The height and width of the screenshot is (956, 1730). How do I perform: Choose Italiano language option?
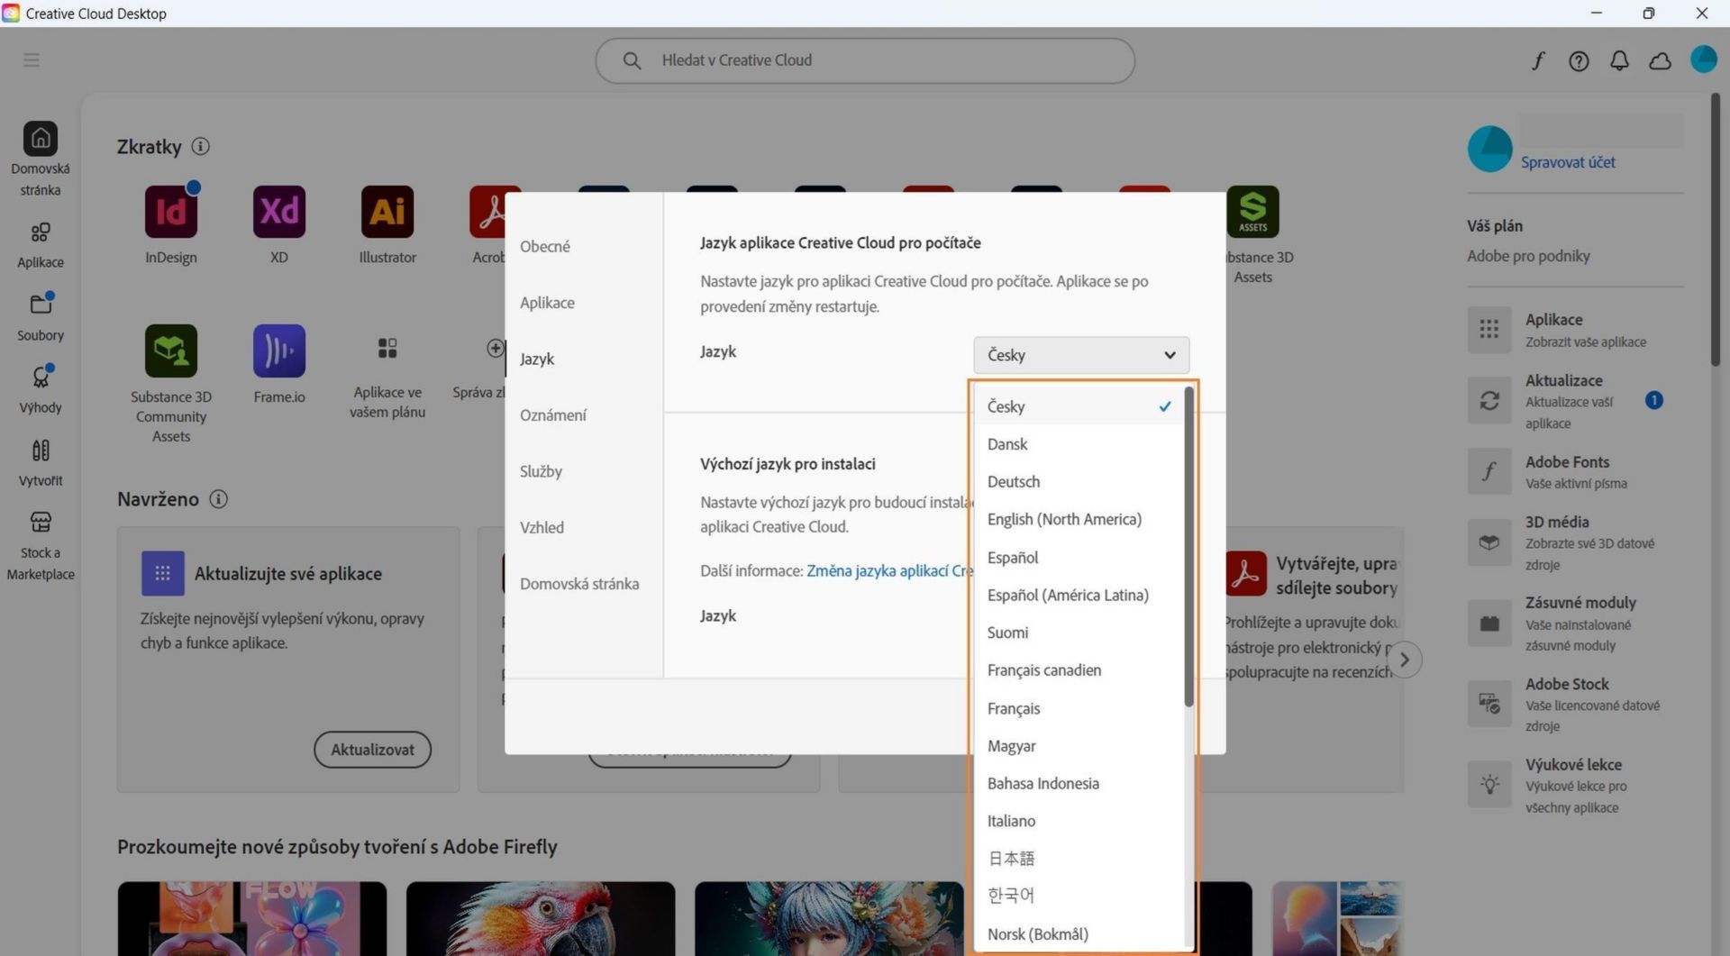[1079, 821]
